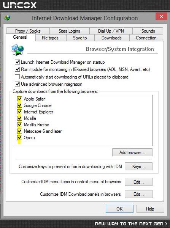Uncheck Apple Safari in browser list

19,99
